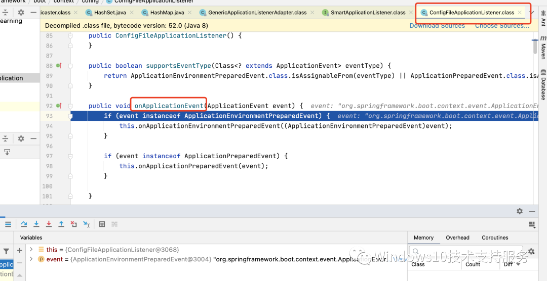The height and width of the screenshot is (281, 547).
Task: Switch to HashMap.java tab
Action: [x=167, y=13]
